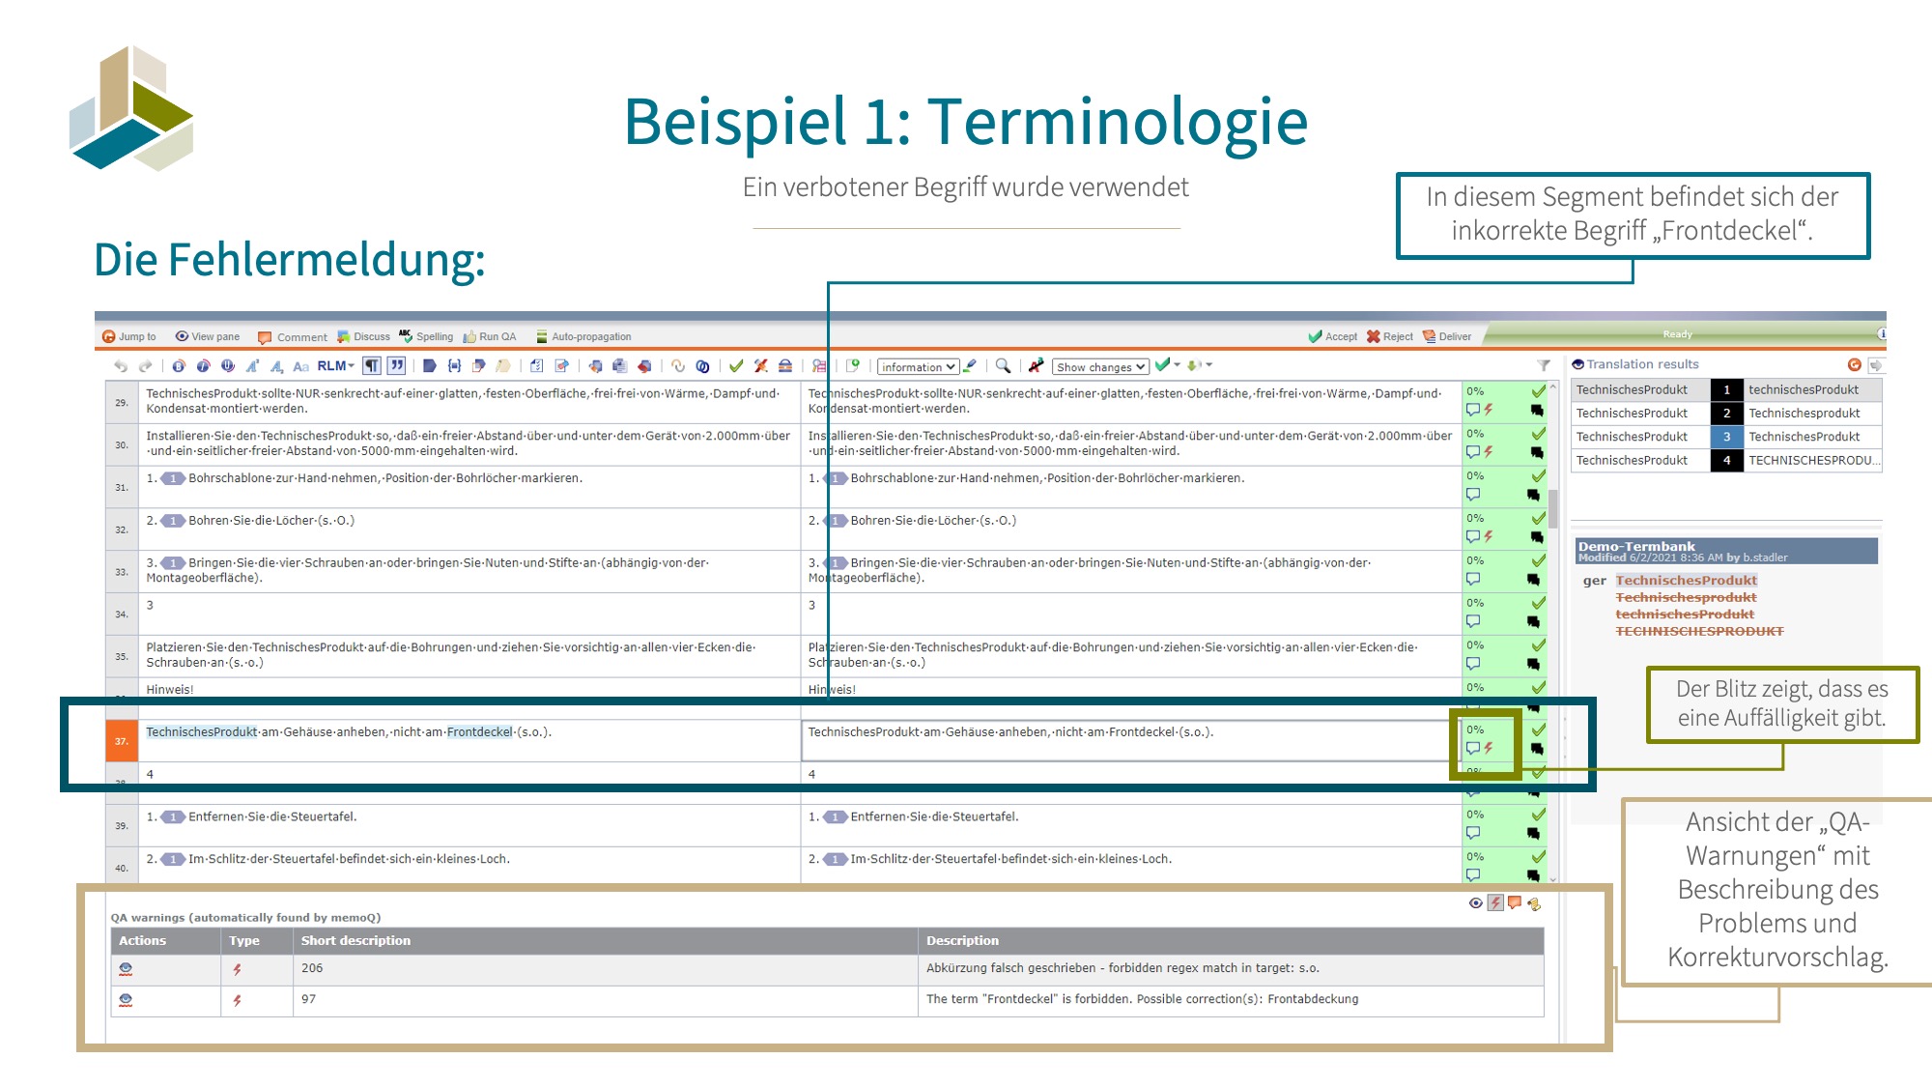Click the Deliver button
Image resolution: width=1932 pixels, height=1087 pixels.
[x=1447, y=336]
